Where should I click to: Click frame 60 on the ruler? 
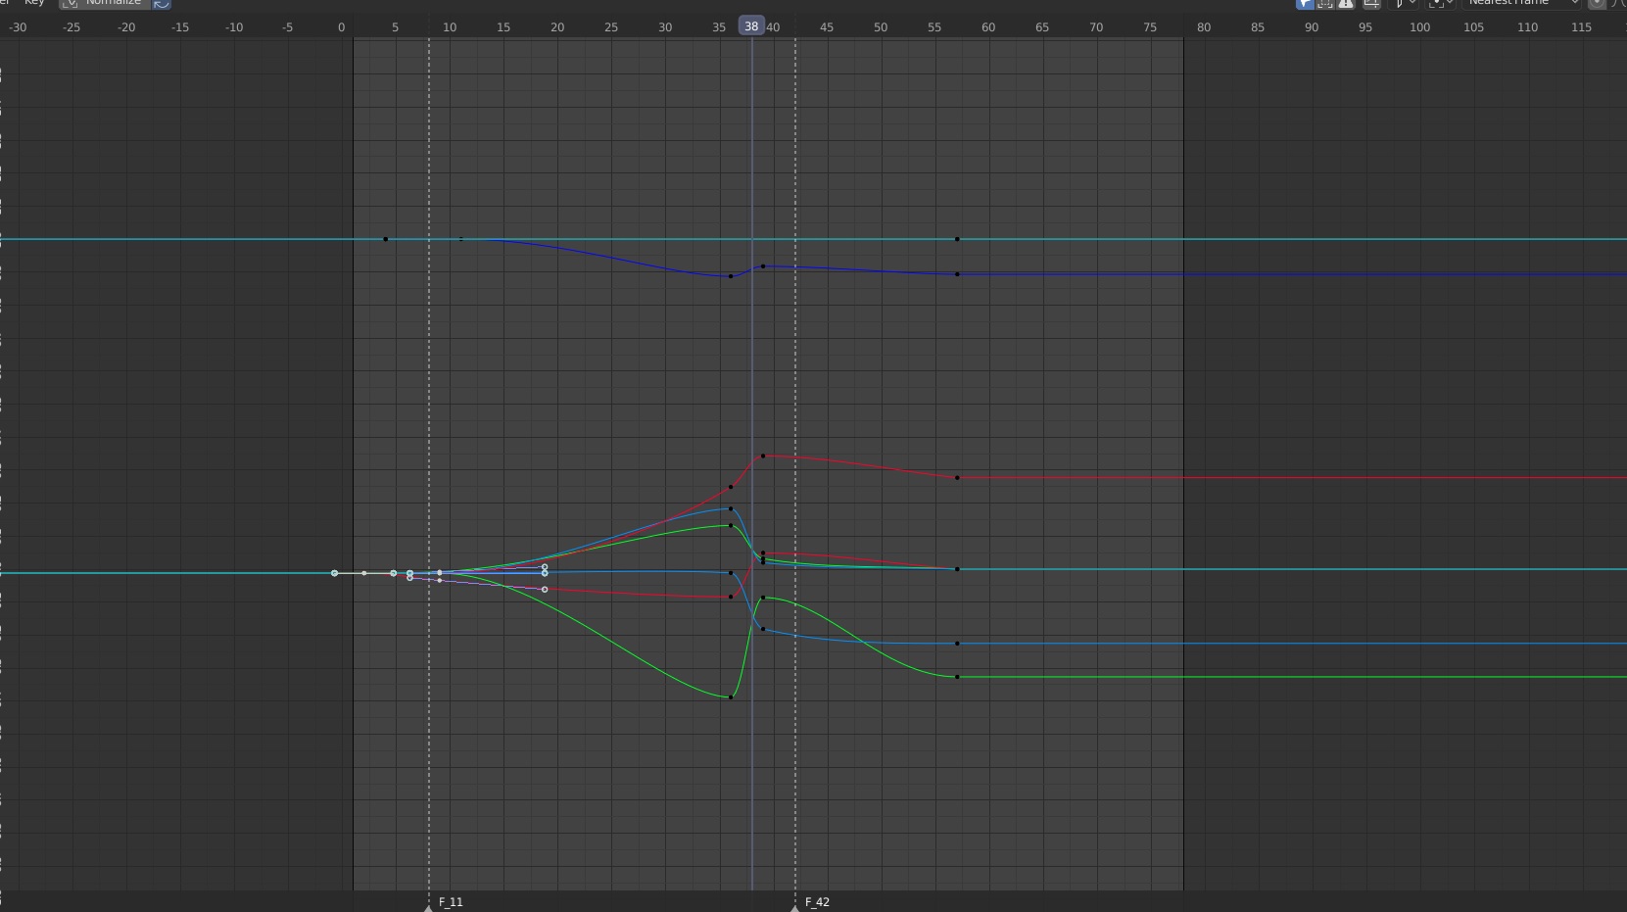tap(988, 26)
